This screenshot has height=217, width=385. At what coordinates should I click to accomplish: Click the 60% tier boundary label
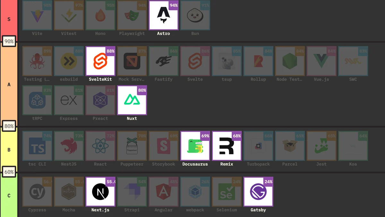tap(9, 172)
